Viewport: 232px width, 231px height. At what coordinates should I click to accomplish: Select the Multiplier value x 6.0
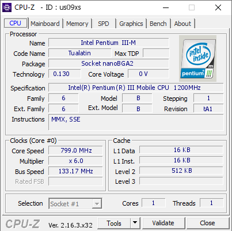(75, 161)
